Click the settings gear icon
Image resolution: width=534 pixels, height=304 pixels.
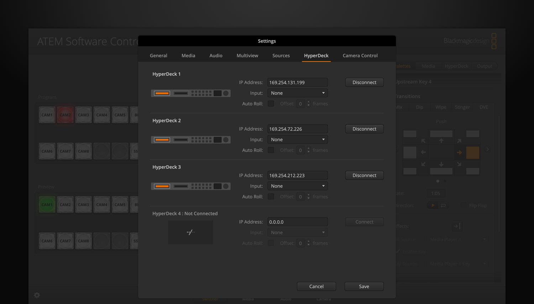pyautogui.click(x=37, y=295)
